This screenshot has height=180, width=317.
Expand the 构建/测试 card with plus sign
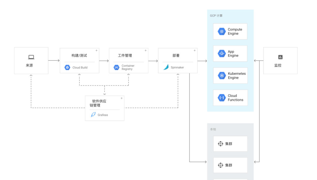[97, 51]
